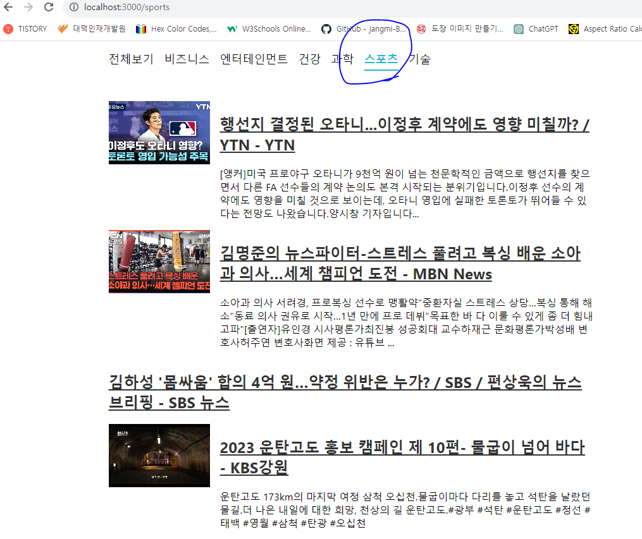Viewport: 642px width, 539px height.
Task: Select the 과학 category tab
Action: [x=342, y=59]
